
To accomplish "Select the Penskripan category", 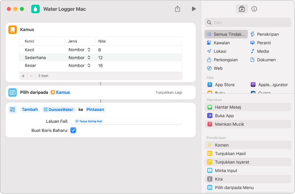I will [x=265, y=34].
